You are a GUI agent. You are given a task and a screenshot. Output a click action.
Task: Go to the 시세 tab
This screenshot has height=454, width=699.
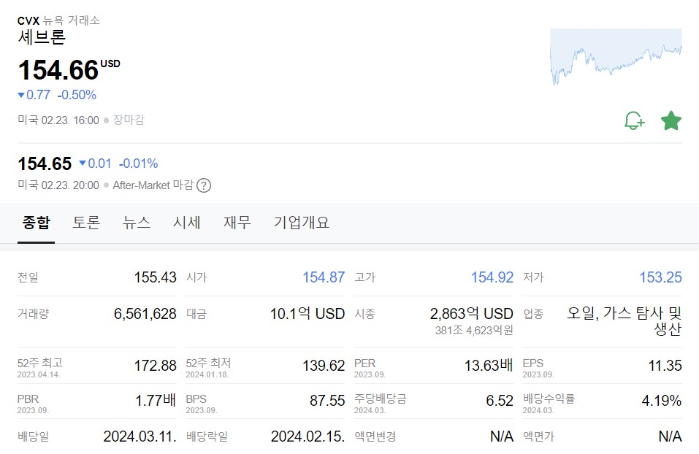187,222
